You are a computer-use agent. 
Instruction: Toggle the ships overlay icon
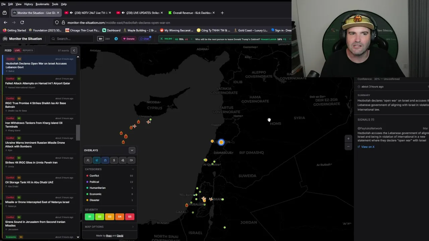(105, 160)
